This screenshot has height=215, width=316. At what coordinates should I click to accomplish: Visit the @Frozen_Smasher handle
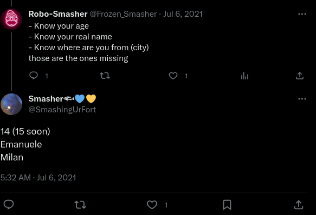tap(123, 14)
